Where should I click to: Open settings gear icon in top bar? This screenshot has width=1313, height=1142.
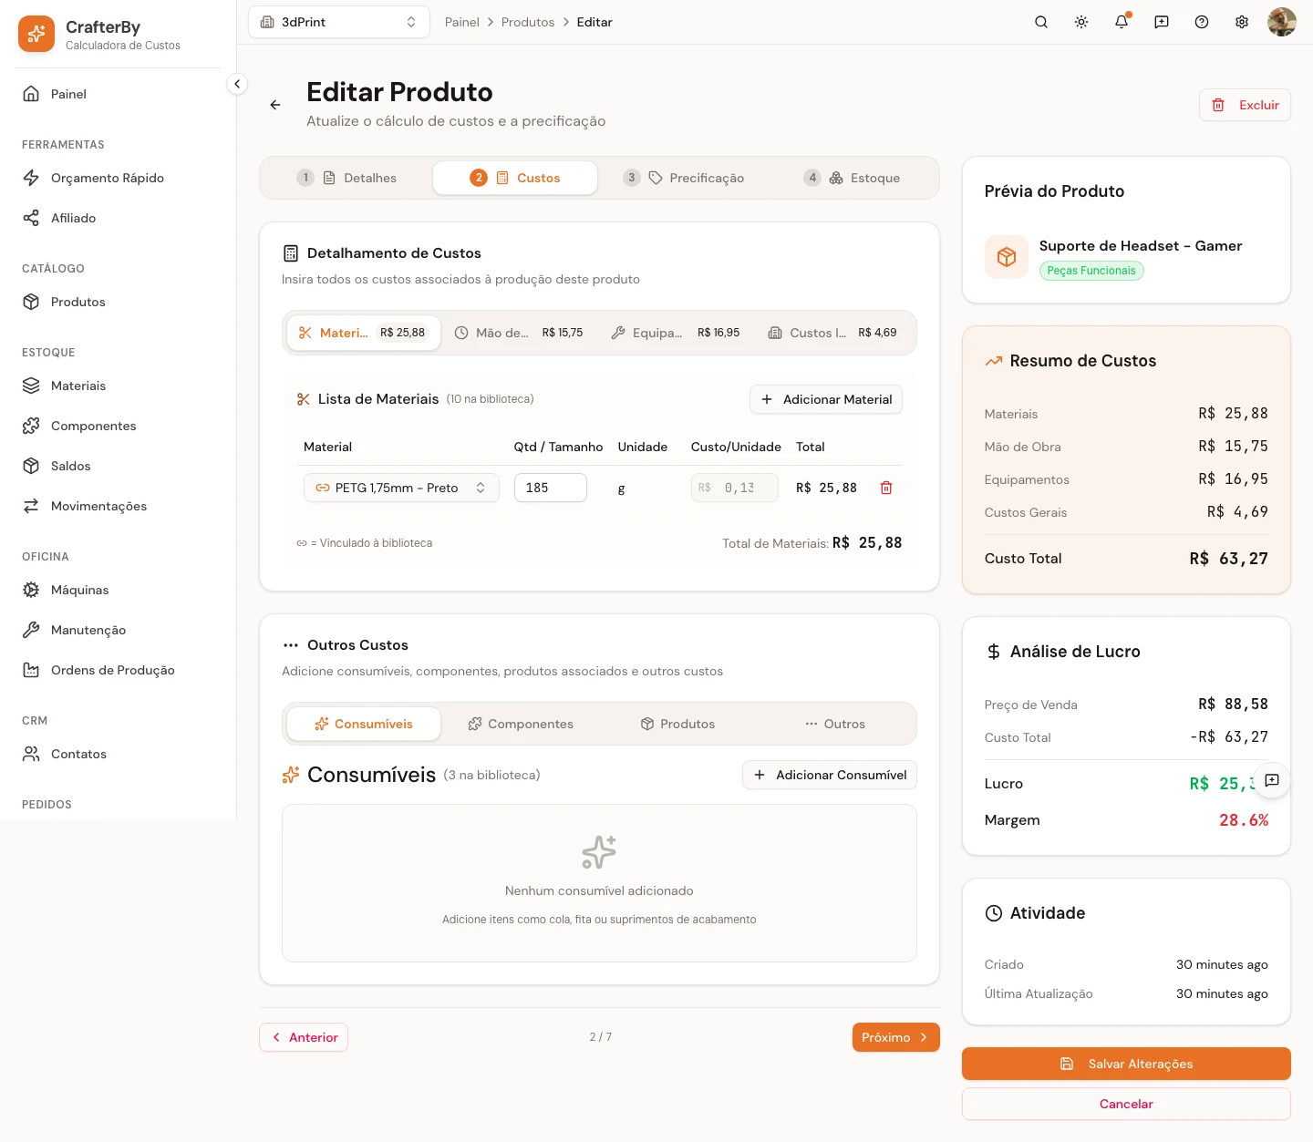tap(1242, 22)
